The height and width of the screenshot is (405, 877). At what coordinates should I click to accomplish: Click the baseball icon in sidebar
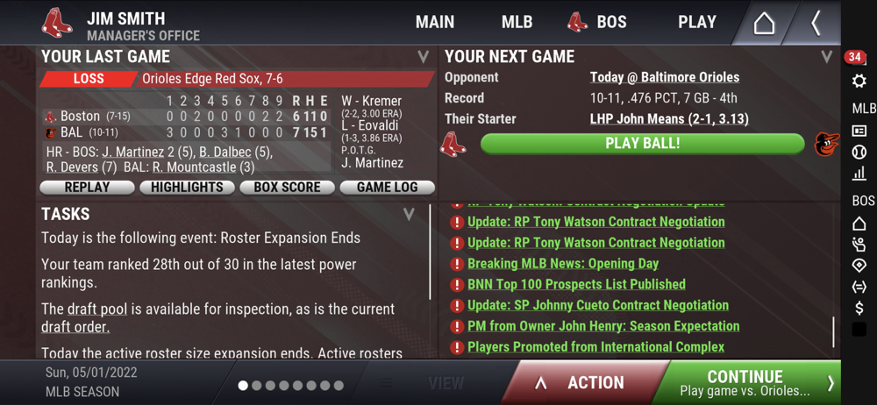pos(859,152)
